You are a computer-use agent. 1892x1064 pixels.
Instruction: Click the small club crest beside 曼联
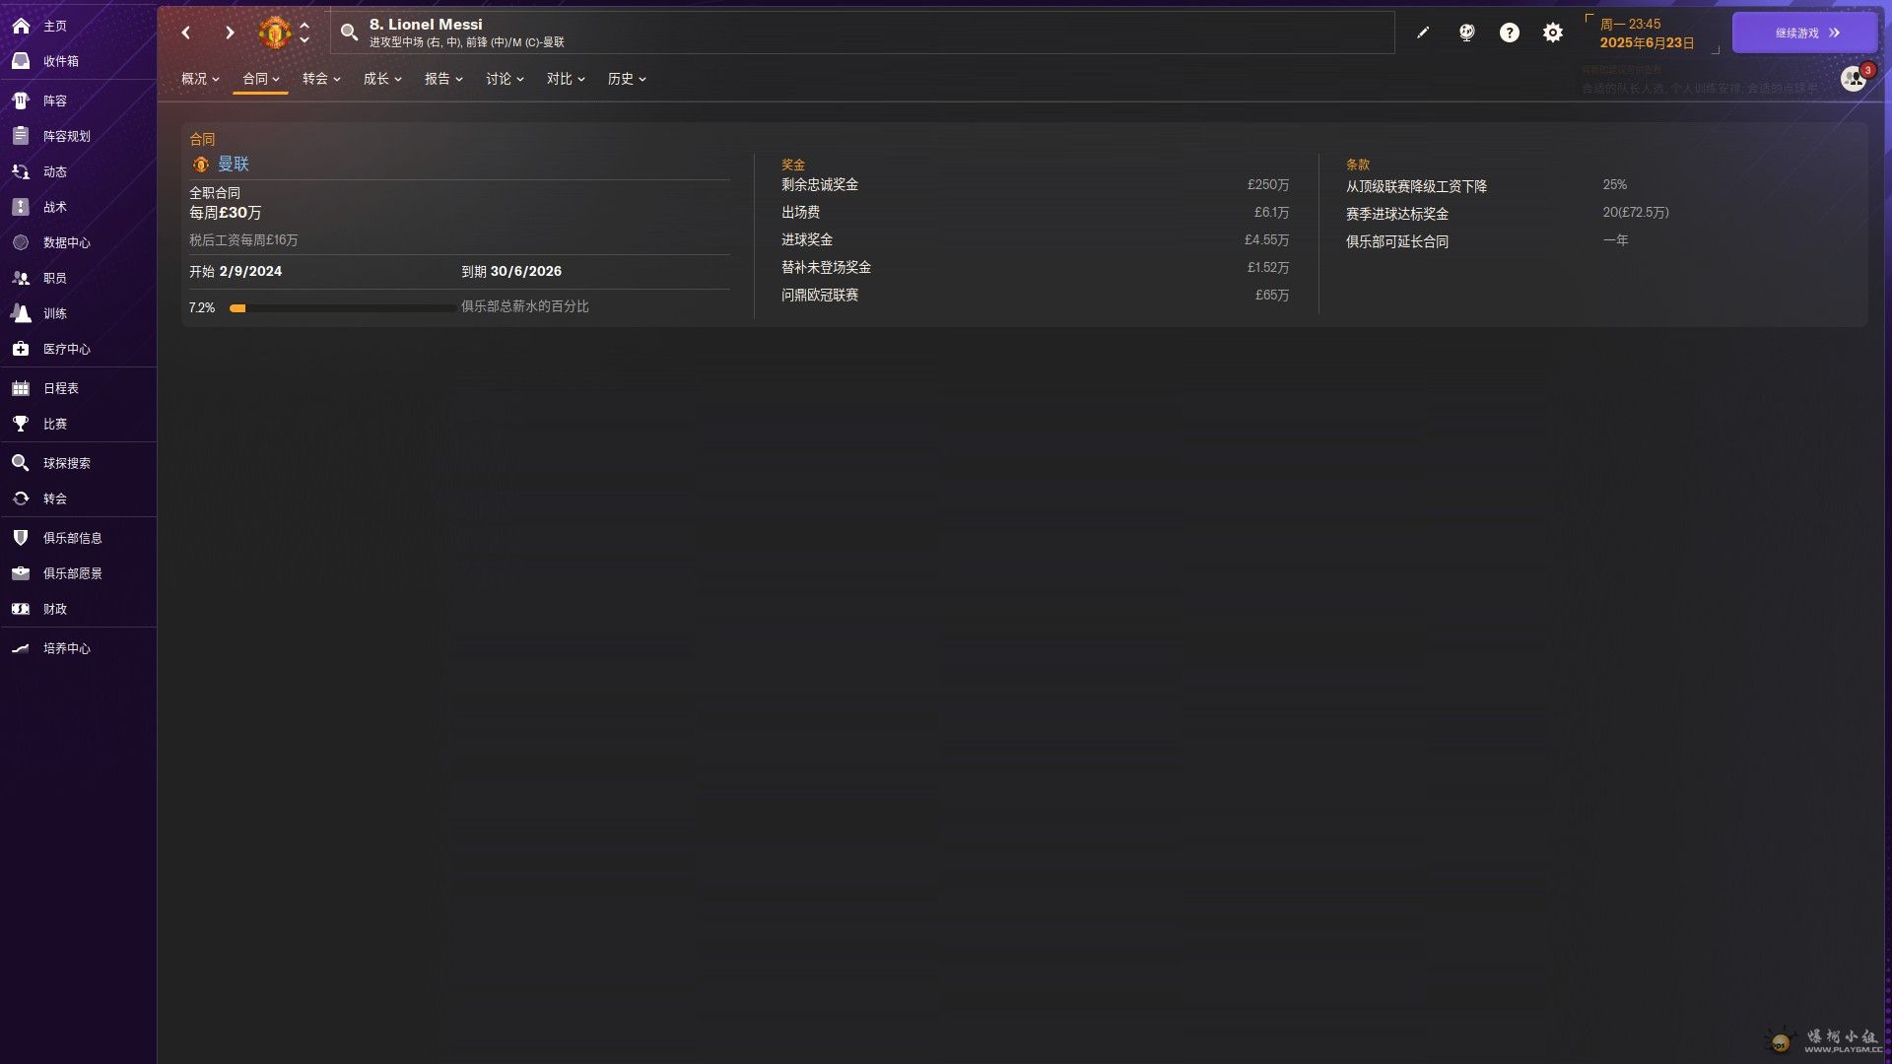coord(201,165)
